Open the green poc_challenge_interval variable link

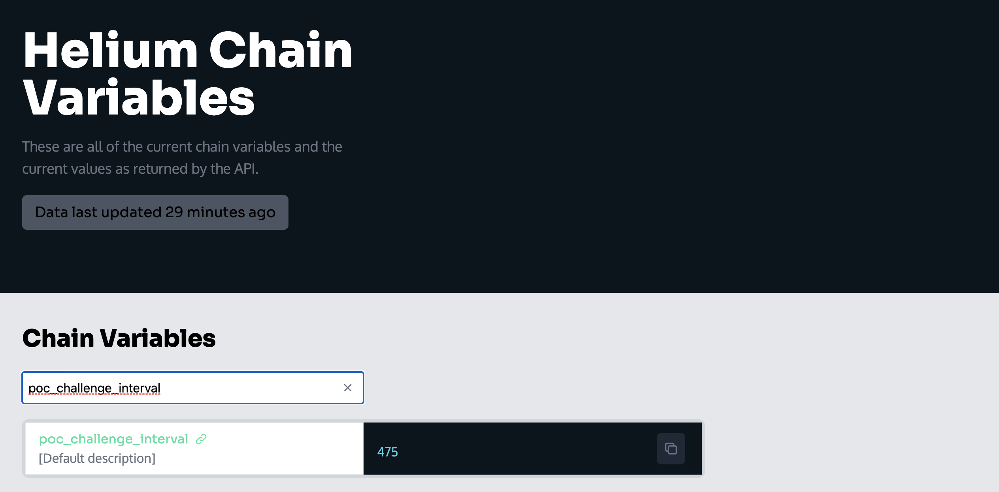click(113, 439)
